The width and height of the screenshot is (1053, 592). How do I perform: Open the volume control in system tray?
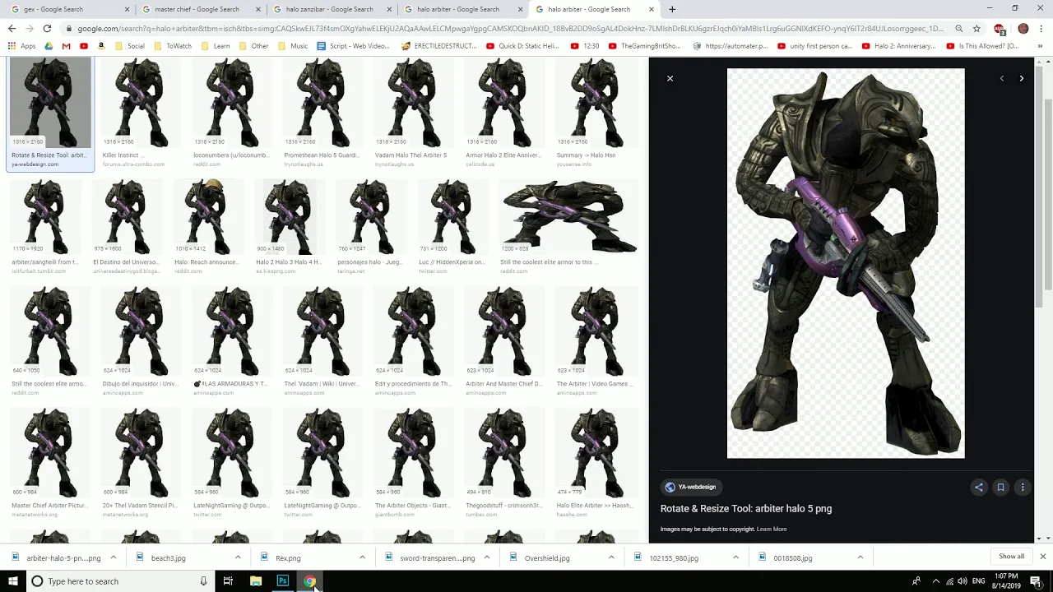pyautogui.click(x=963, y=581)
